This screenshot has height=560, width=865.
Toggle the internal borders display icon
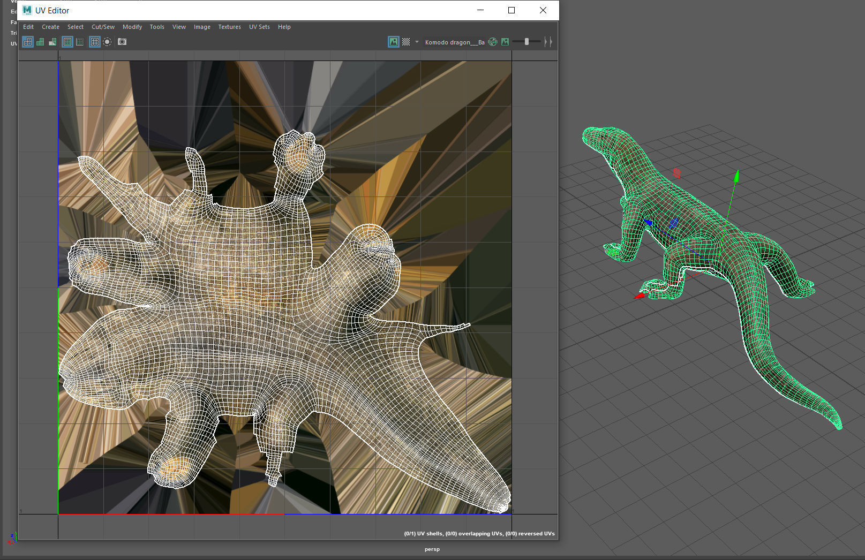pos(80,42)
